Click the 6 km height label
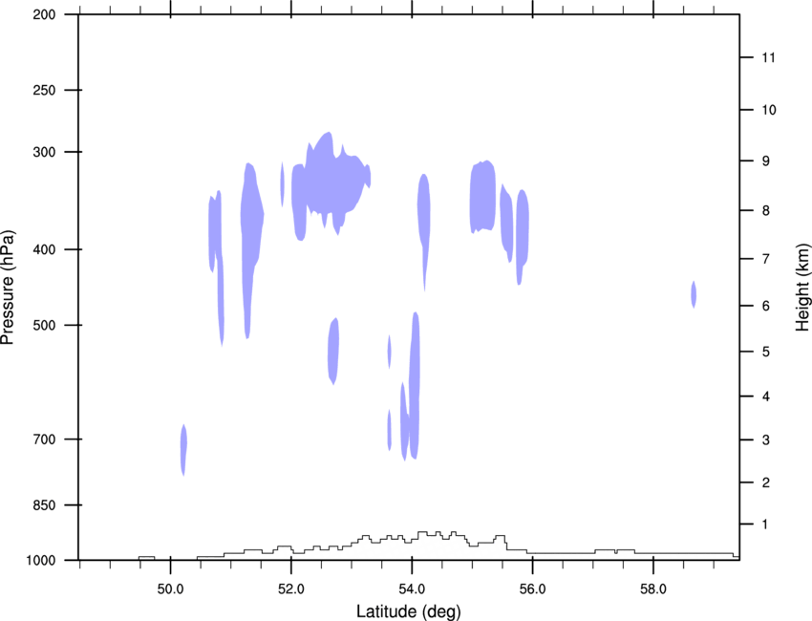The height and width of the screenshot is (621, 812). pos(766,306)
